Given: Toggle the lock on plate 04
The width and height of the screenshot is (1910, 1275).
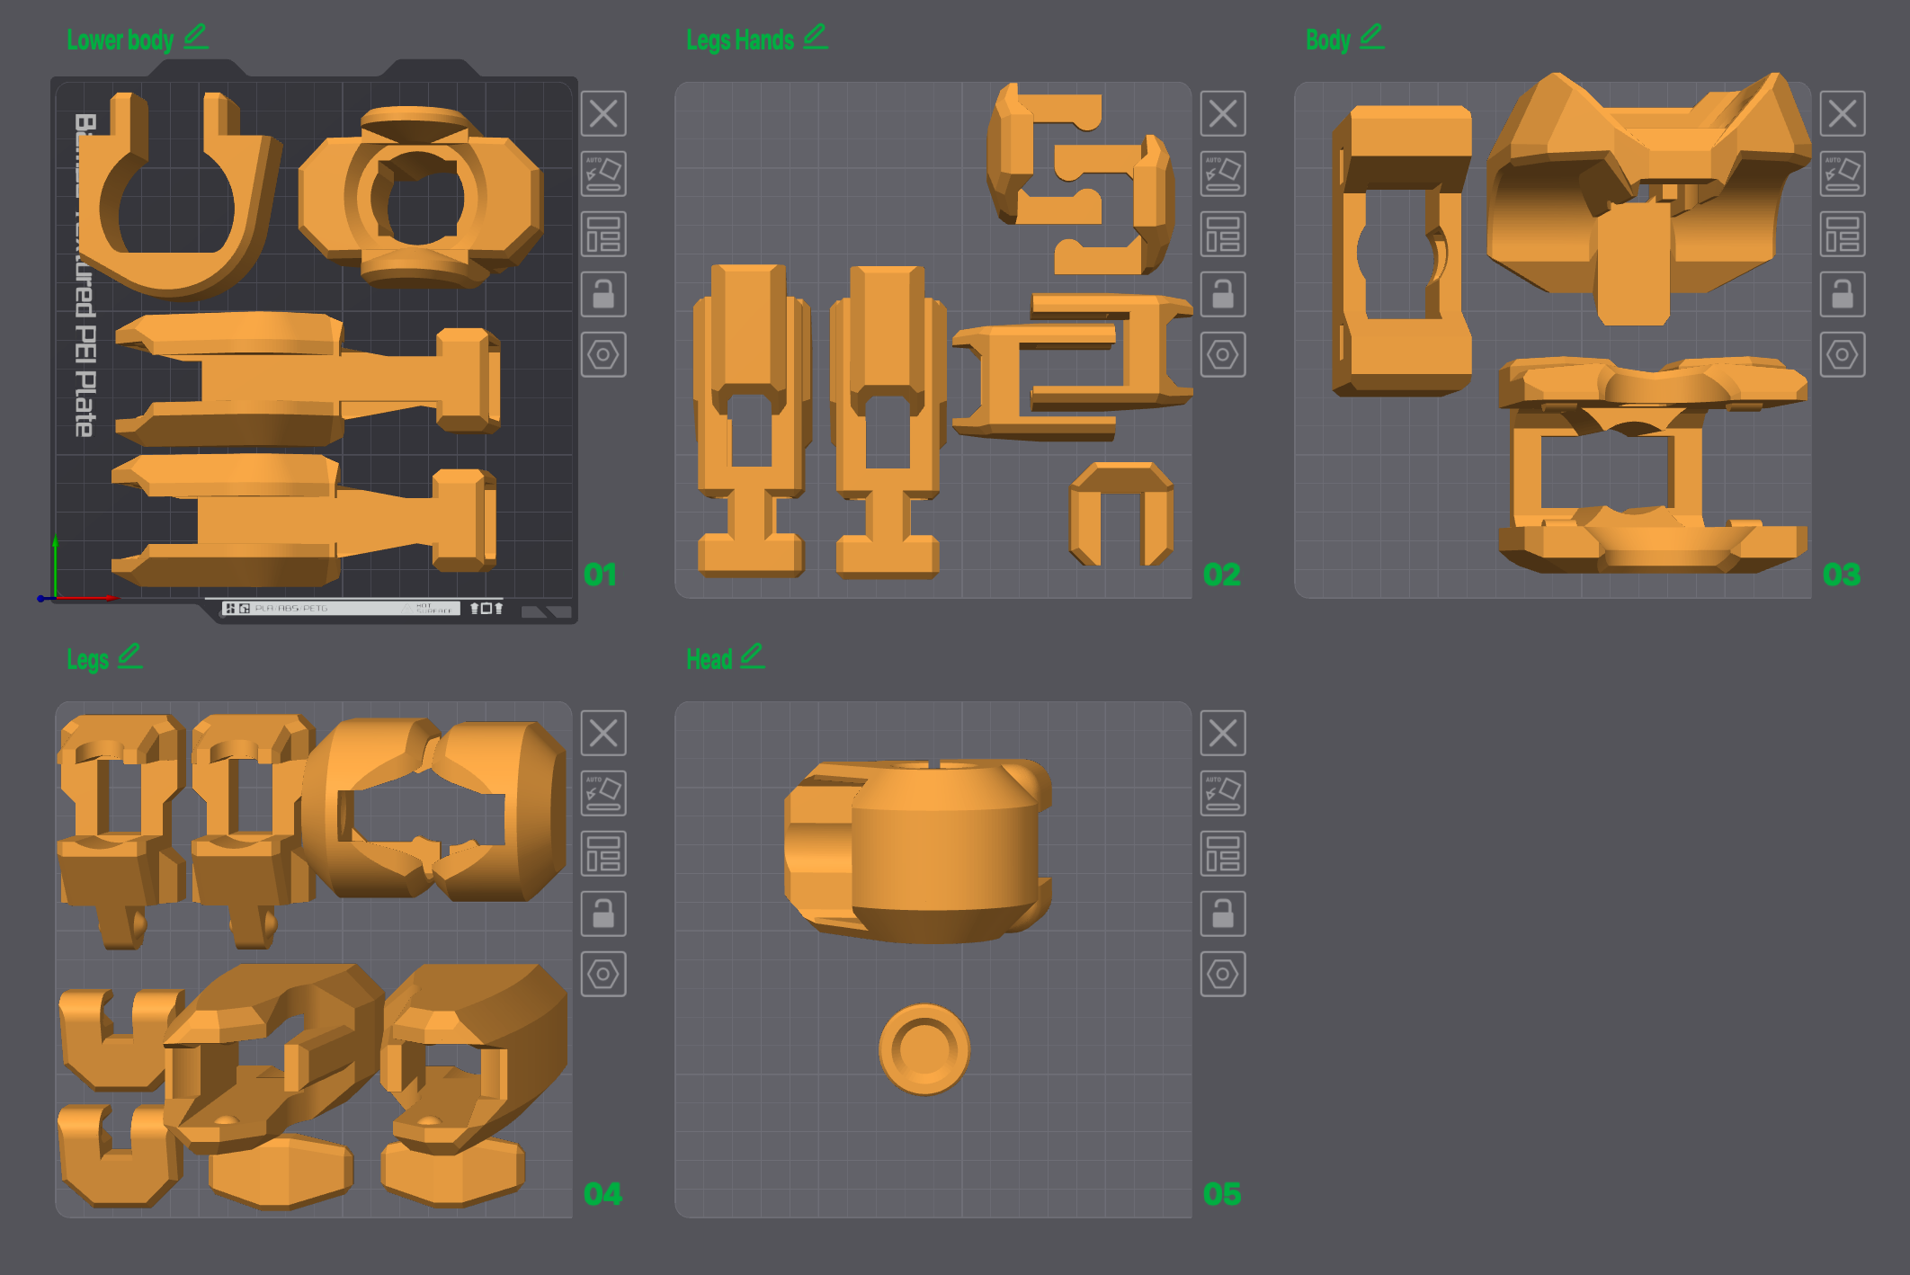Looking at the screenshot, I should [603, 914].
